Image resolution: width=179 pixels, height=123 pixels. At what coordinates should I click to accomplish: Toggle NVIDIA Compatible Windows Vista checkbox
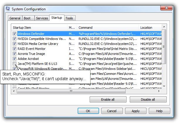(x=14, y=39)
